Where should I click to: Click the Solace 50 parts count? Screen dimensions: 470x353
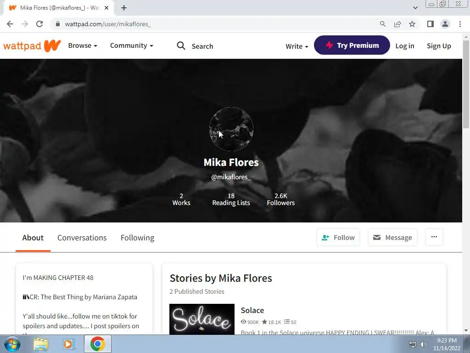click(x=290, y=322)
